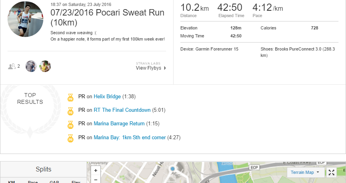The width and height of the screenshot is (346, 183).
Task: Open the Helix Bridge segment link
Action: click(x=107, y=97)
